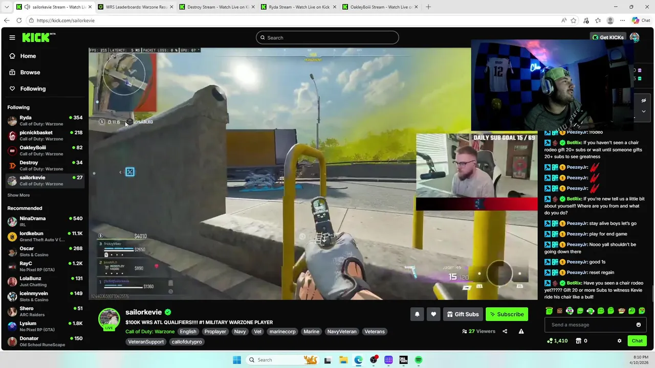Viewport: 655px width, 368px height.
Task: Open OakleyBoiii channel in sidebar
Action: [x=45, y=151]
